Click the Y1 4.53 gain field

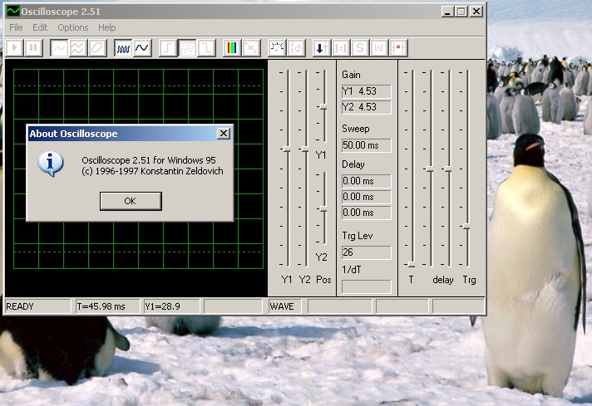(x=366, y=91)
